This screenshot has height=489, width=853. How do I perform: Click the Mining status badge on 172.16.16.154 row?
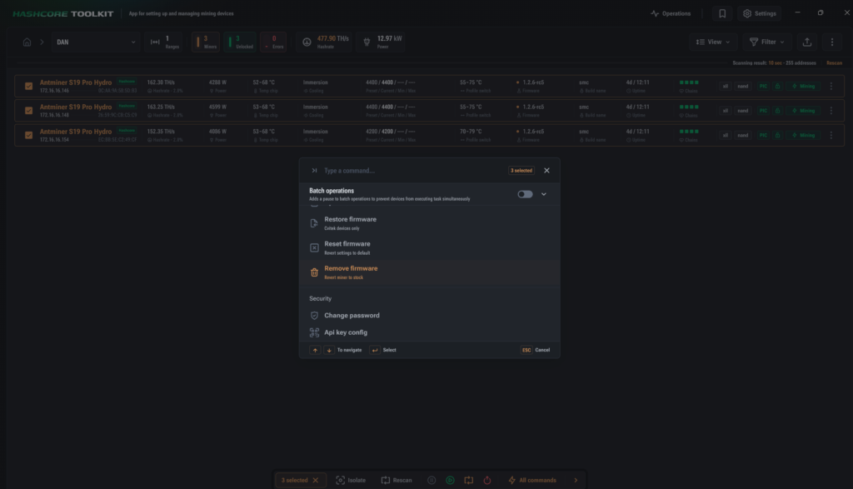803,135
